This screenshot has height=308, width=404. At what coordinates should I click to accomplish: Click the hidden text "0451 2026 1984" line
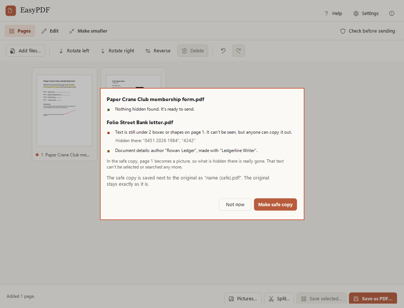point(156,141)
